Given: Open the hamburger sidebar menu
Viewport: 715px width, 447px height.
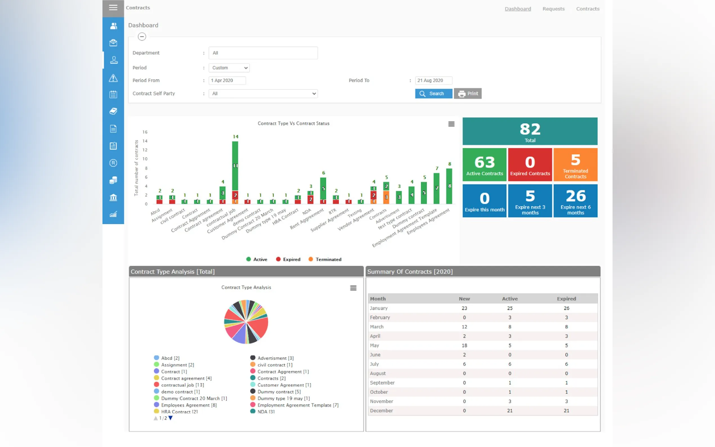Looking at the screenshot, I should point(113,8).
